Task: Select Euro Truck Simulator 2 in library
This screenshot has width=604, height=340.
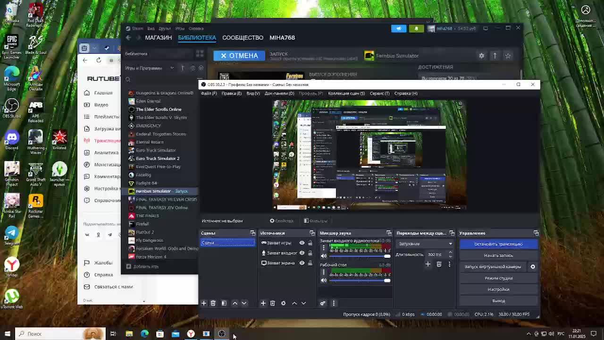Action: point(158,159)
